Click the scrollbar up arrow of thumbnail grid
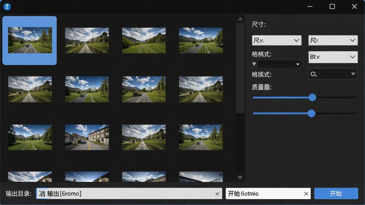The image size is (365, 205). pyautogui.click(x=240, y=19)
